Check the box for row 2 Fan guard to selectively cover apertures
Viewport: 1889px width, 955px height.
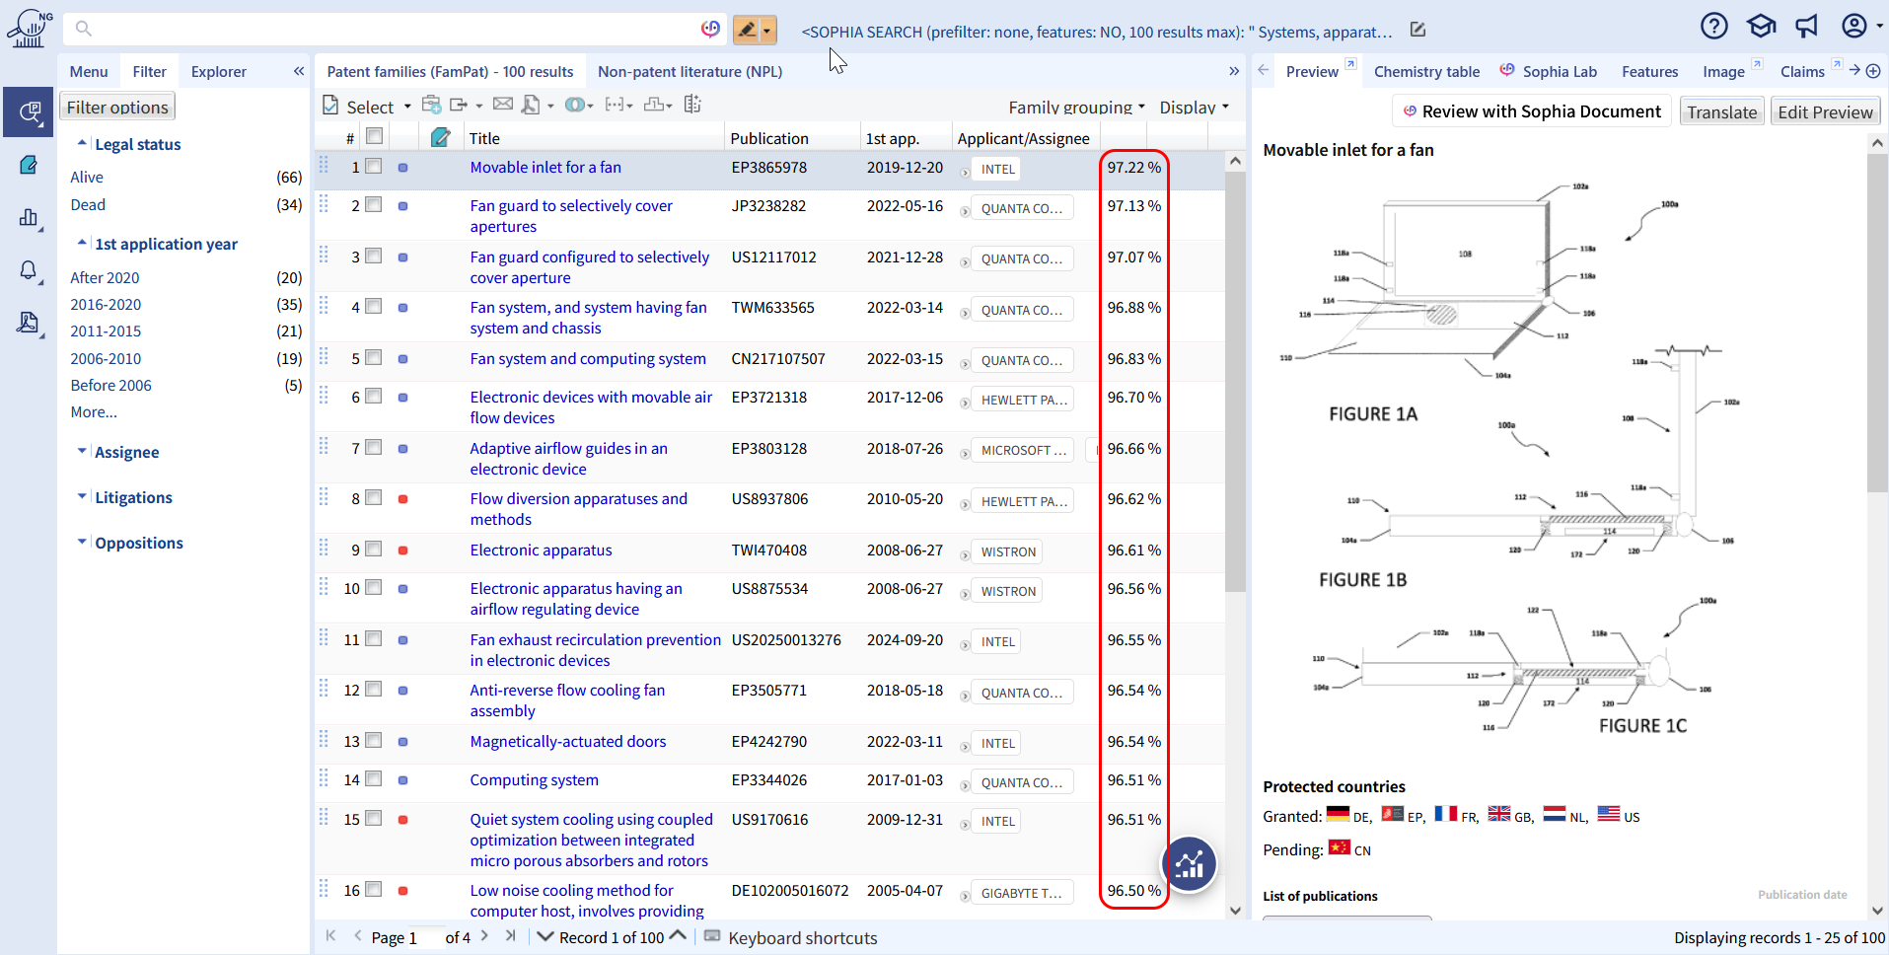pos(373,204)
